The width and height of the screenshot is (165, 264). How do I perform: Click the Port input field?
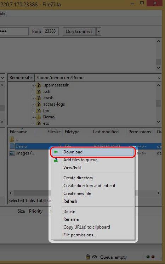(51, 31)
